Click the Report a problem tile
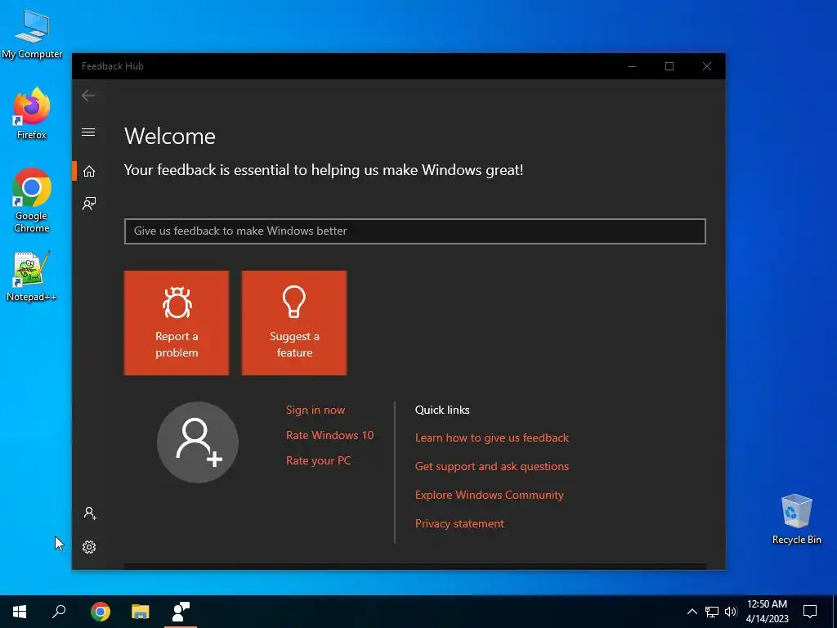837x628 pixels. click(177, 322)
